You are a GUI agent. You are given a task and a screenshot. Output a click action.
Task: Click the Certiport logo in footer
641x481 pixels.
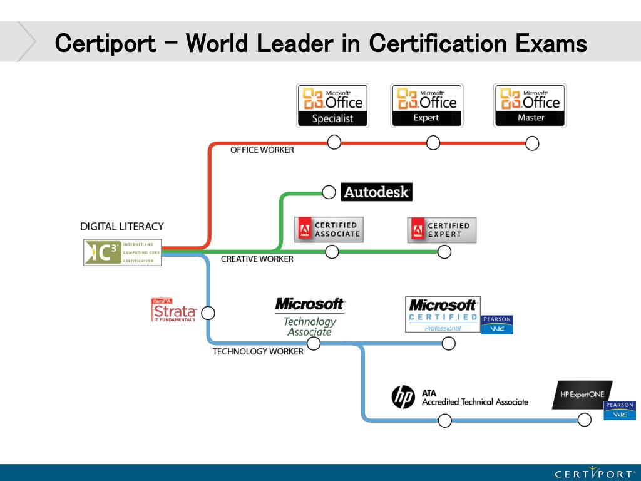click(594, 473)
